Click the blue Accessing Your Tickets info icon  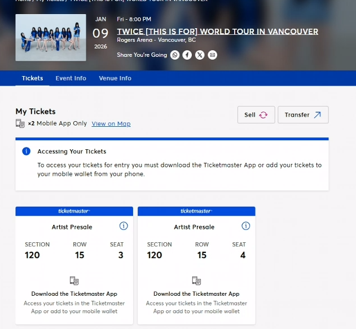point(27,151)
